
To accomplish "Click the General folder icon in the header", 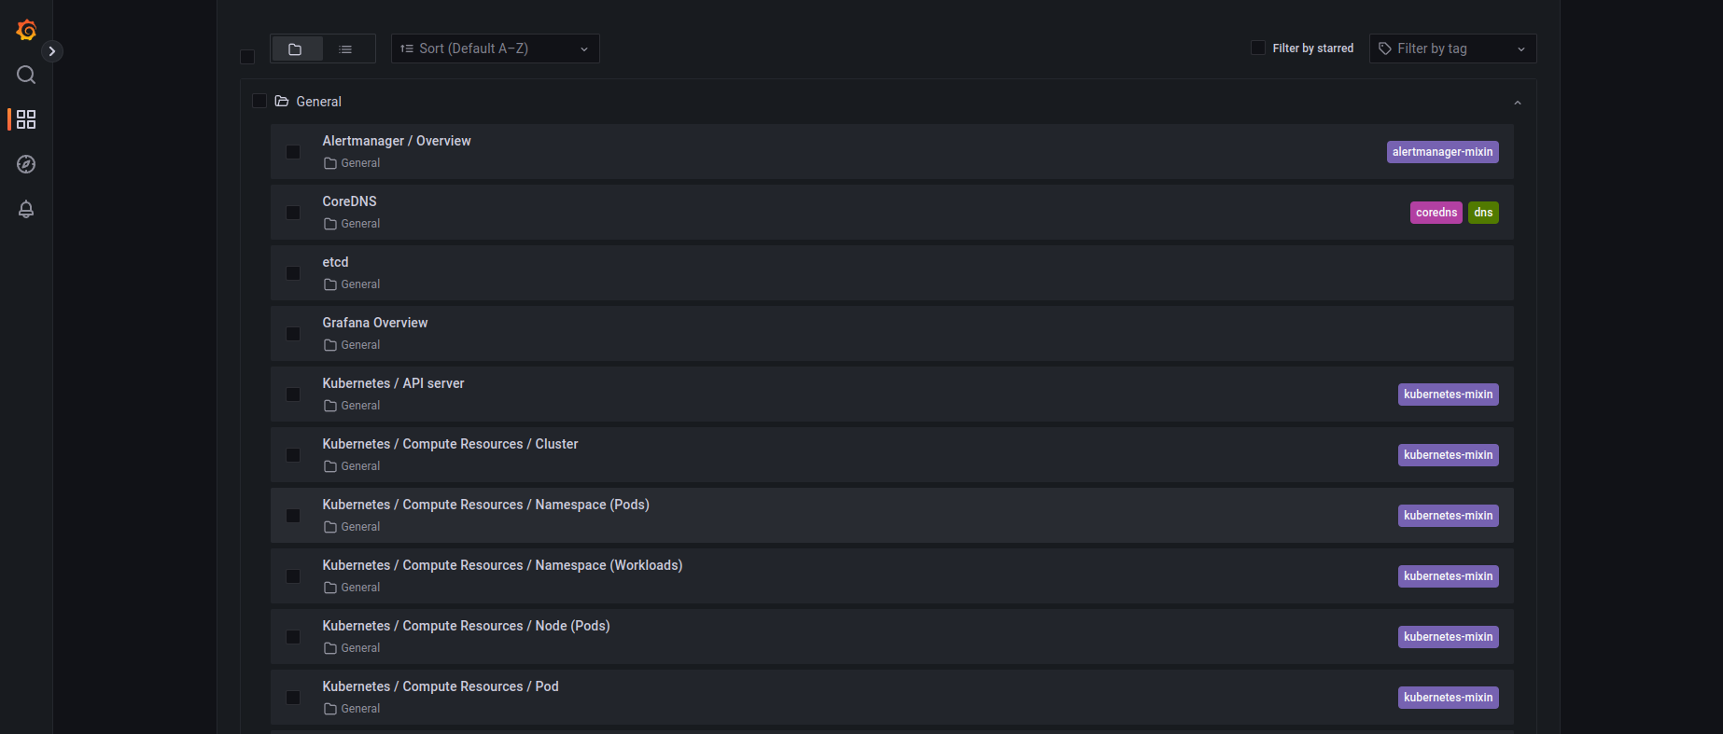I will [282, 101].
